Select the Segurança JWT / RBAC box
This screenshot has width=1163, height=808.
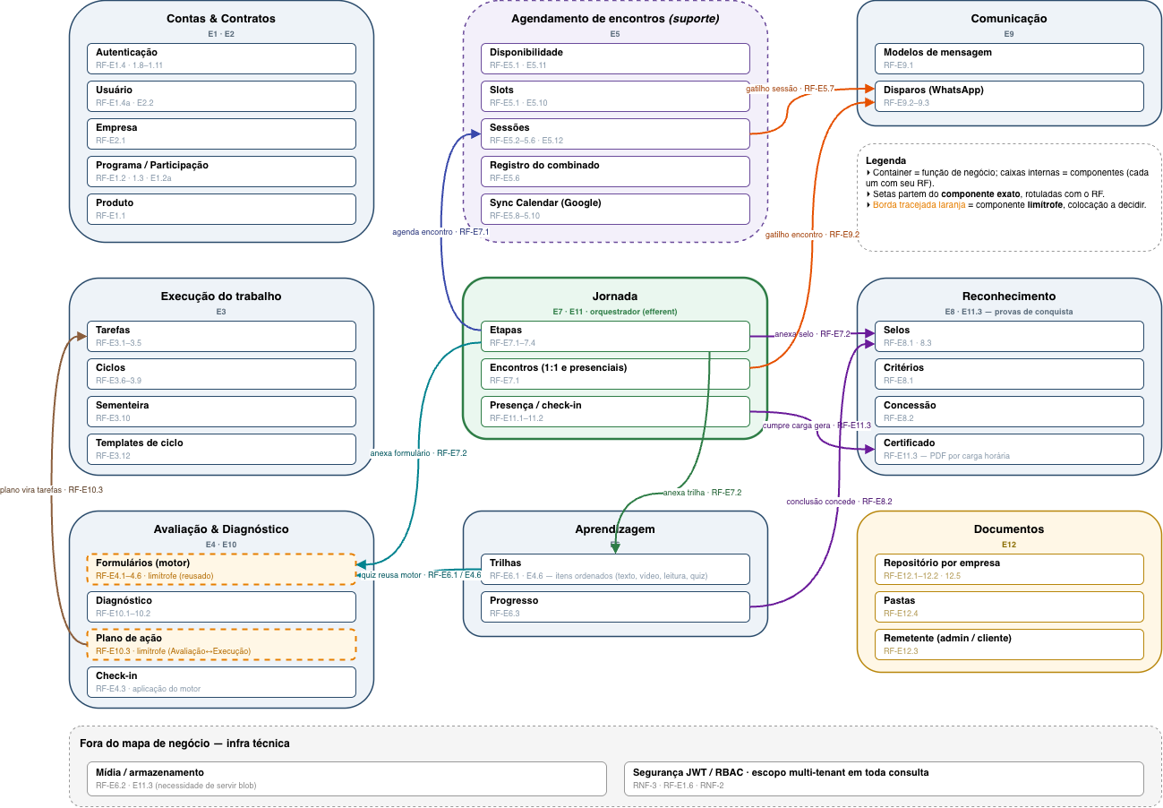tap(884, 778)
